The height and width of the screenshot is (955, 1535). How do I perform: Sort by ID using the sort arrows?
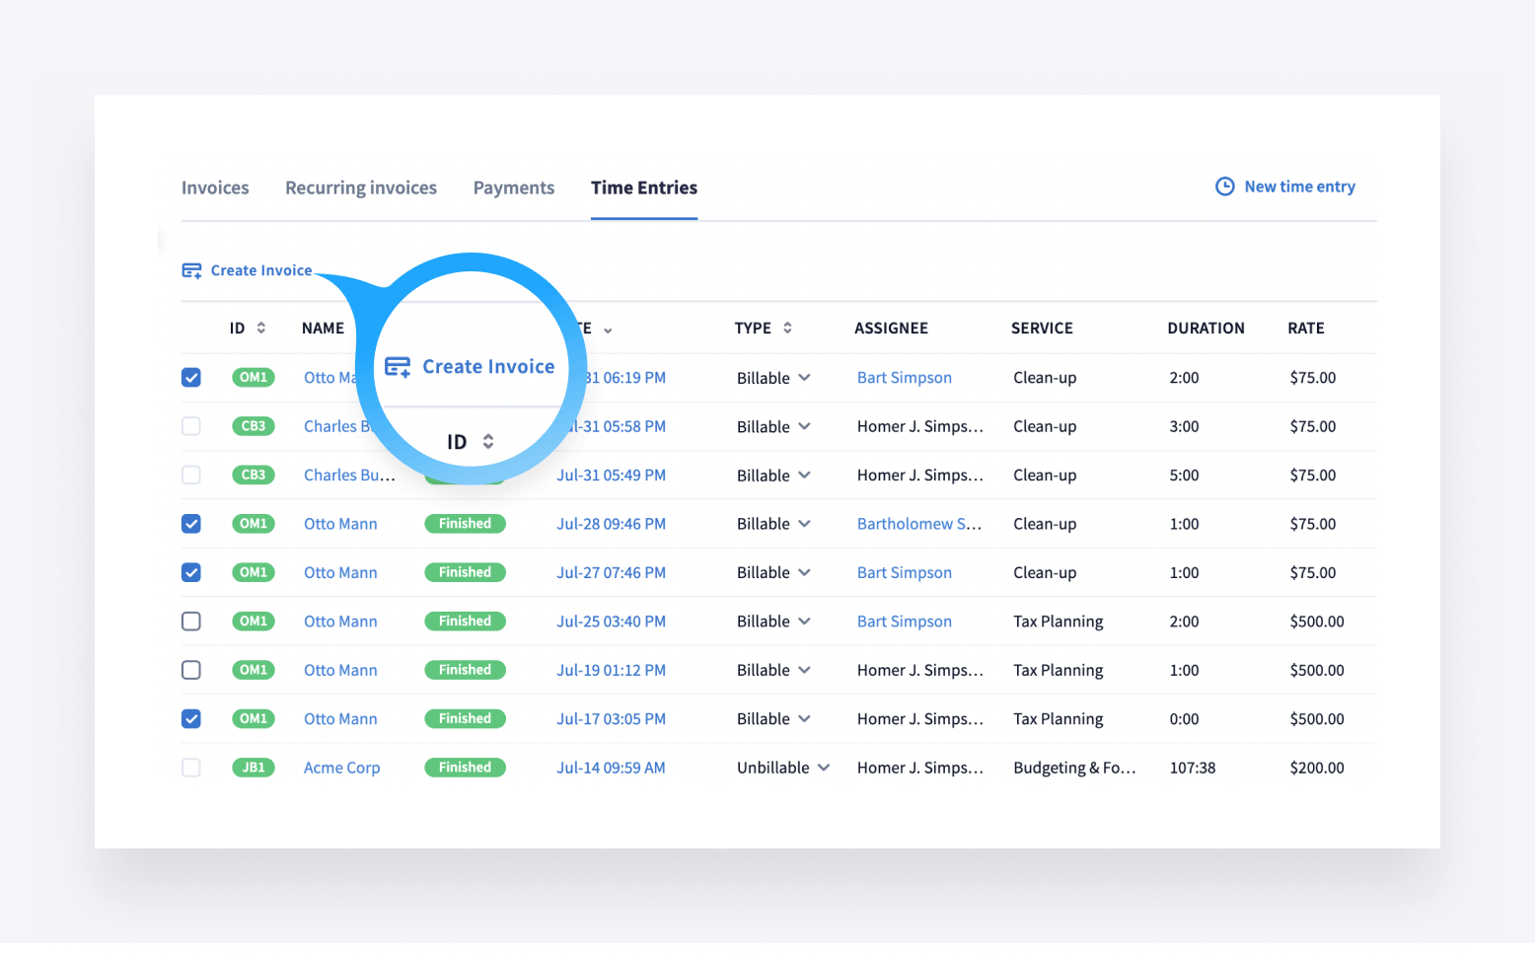261,328
